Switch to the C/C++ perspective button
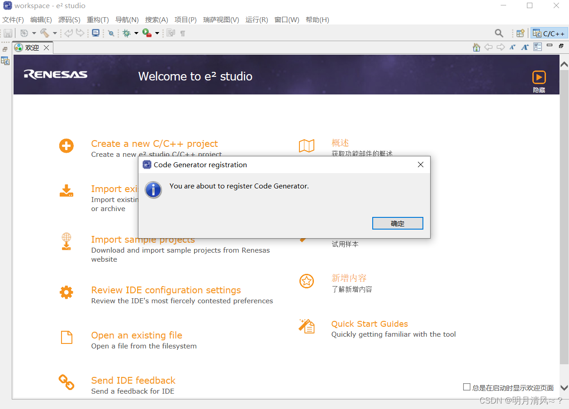The width and height of the screenshot is (569, 409). tap(549, 33)
